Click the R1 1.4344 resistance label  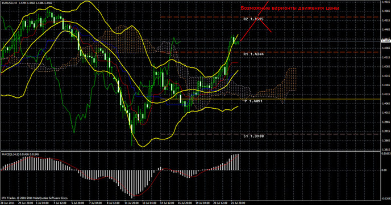(x=253, y=54)
